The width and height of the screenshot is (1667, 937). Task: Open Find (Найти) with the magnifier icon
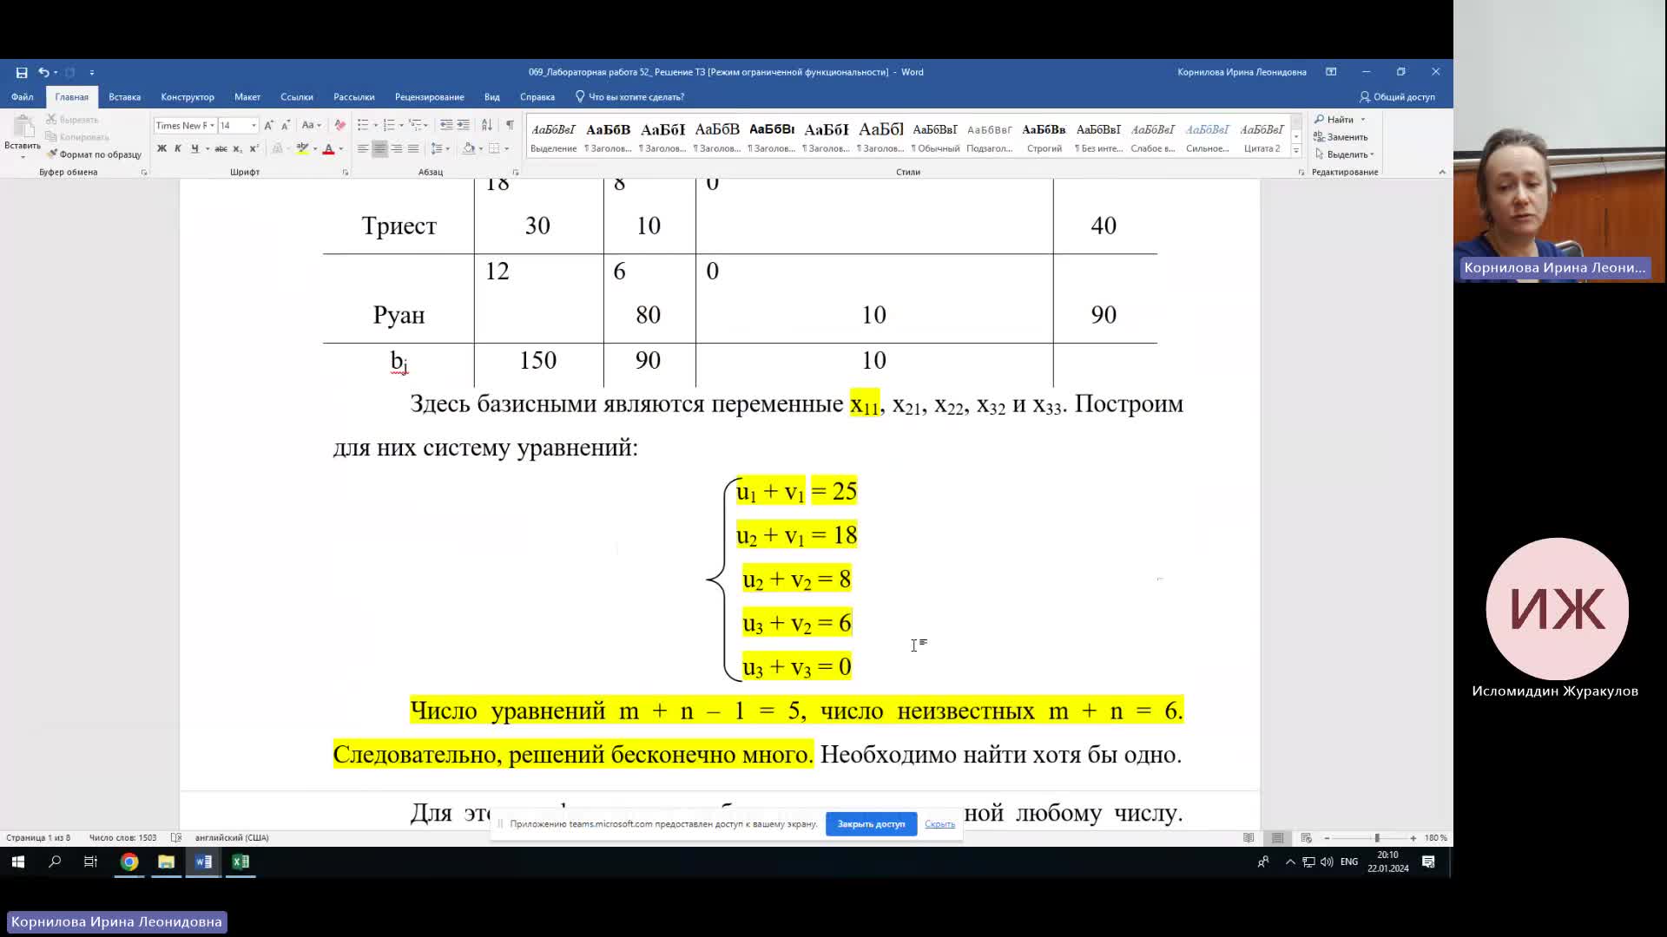point(1334,119)
